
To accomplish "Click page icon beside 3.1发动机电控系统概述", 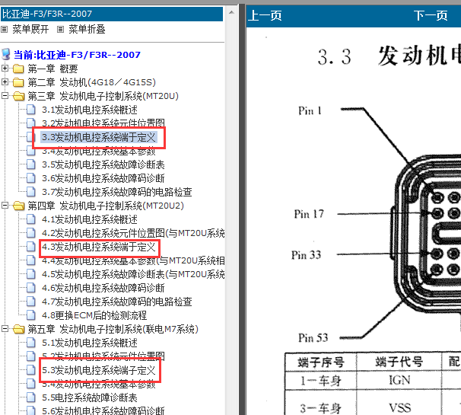I will pyautogui.click(x=31, y=110).
